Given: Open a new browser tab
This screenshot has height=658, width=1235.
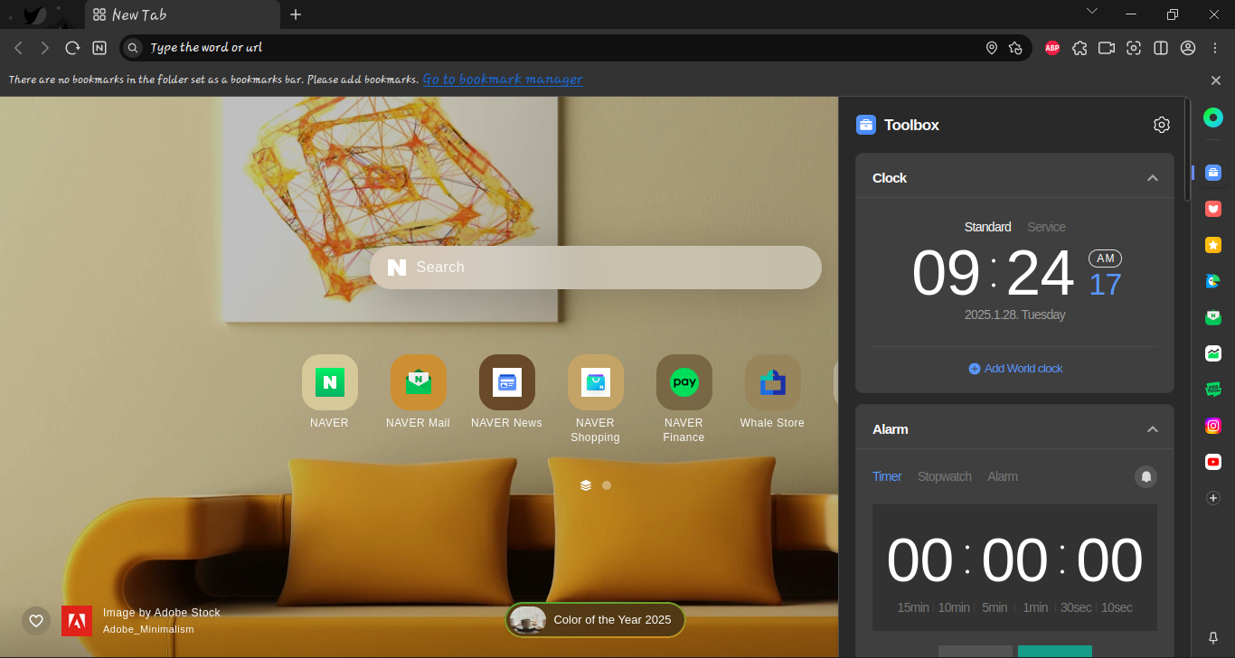Looking at the screenshot, I should 296,14.
